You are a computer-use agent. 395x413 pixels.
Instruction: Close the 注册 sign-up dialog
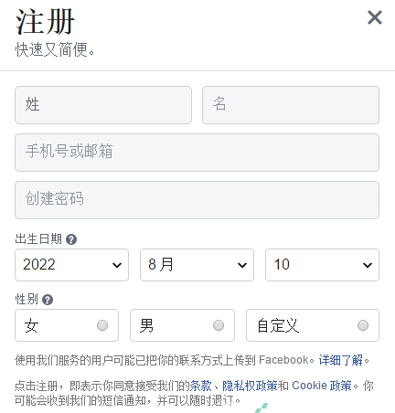(x=375, y=17)
